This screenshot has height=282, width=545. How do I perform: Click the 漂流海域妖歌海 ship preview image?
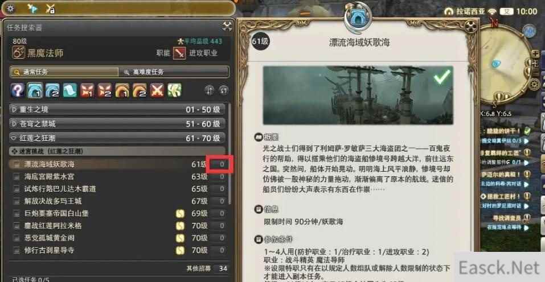click(358, 95)
